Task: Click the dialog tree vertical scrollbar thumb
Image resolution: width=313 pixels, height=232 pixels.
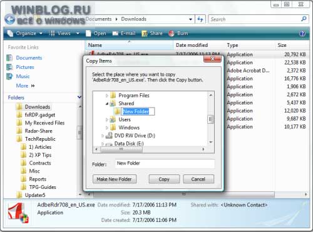Action: coord(211,119)
